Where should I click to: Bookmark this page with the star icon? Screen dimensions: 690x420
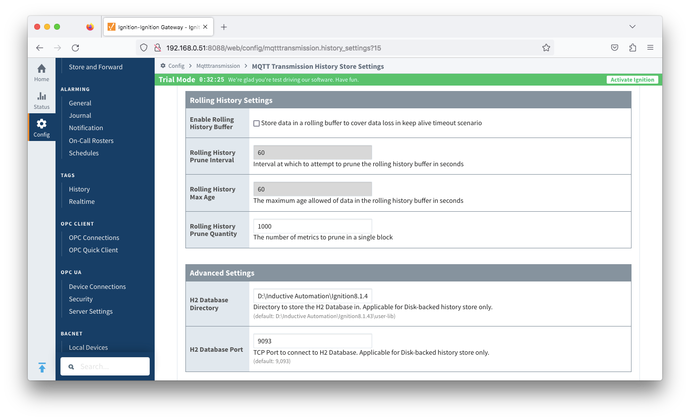[x=546, y=48]
